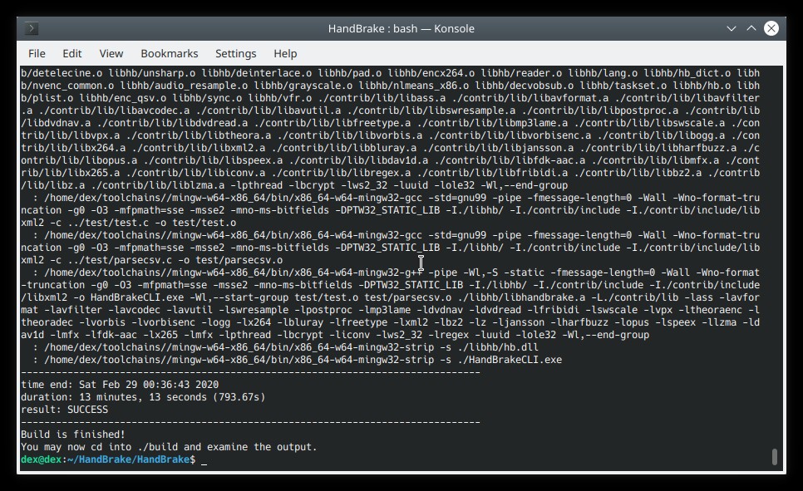Click 'test/parsecsv.o' in the gcc command
The height and width of the screenshot is (491, 803).
point(239,260)
